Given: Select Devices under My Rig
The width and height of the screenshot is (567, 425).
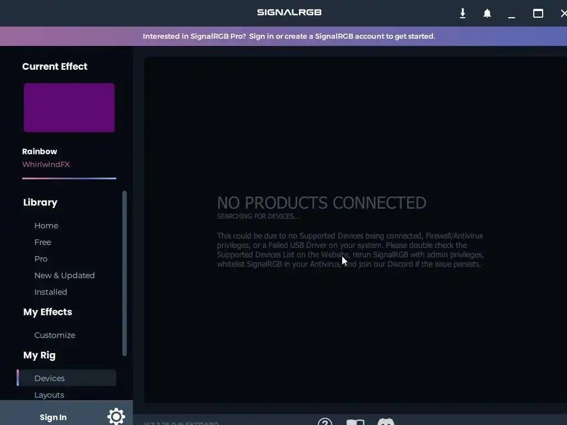Looking at the screenshot, I should coord(68,378).
